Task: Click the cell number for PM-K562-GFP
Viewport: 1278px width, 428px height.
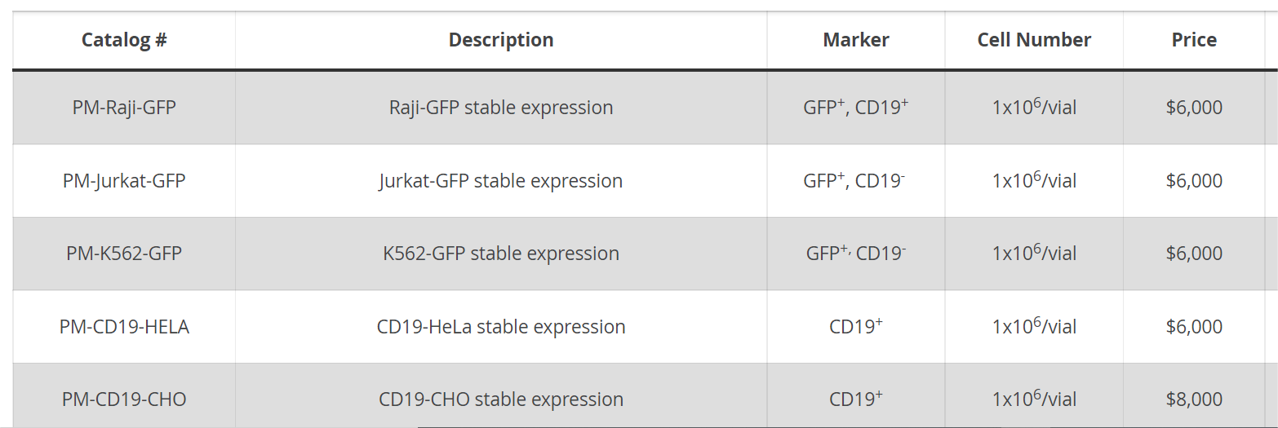Action: (1034, 254)
